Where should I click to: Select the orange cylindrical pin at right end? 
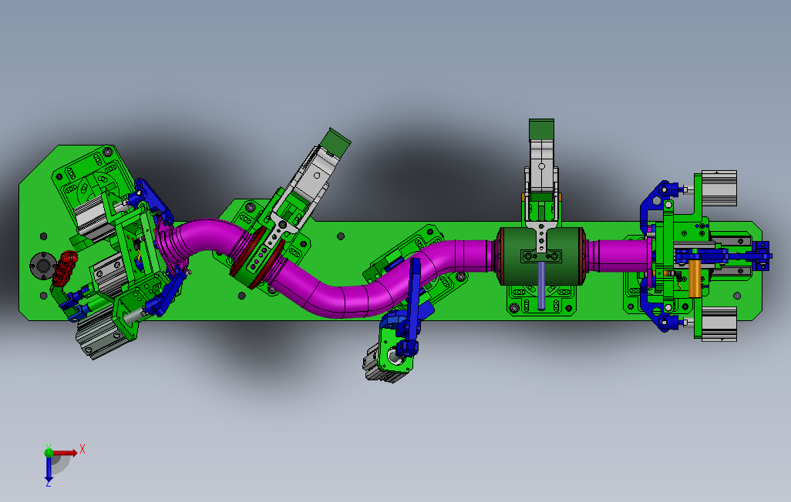tap(695, 278)
